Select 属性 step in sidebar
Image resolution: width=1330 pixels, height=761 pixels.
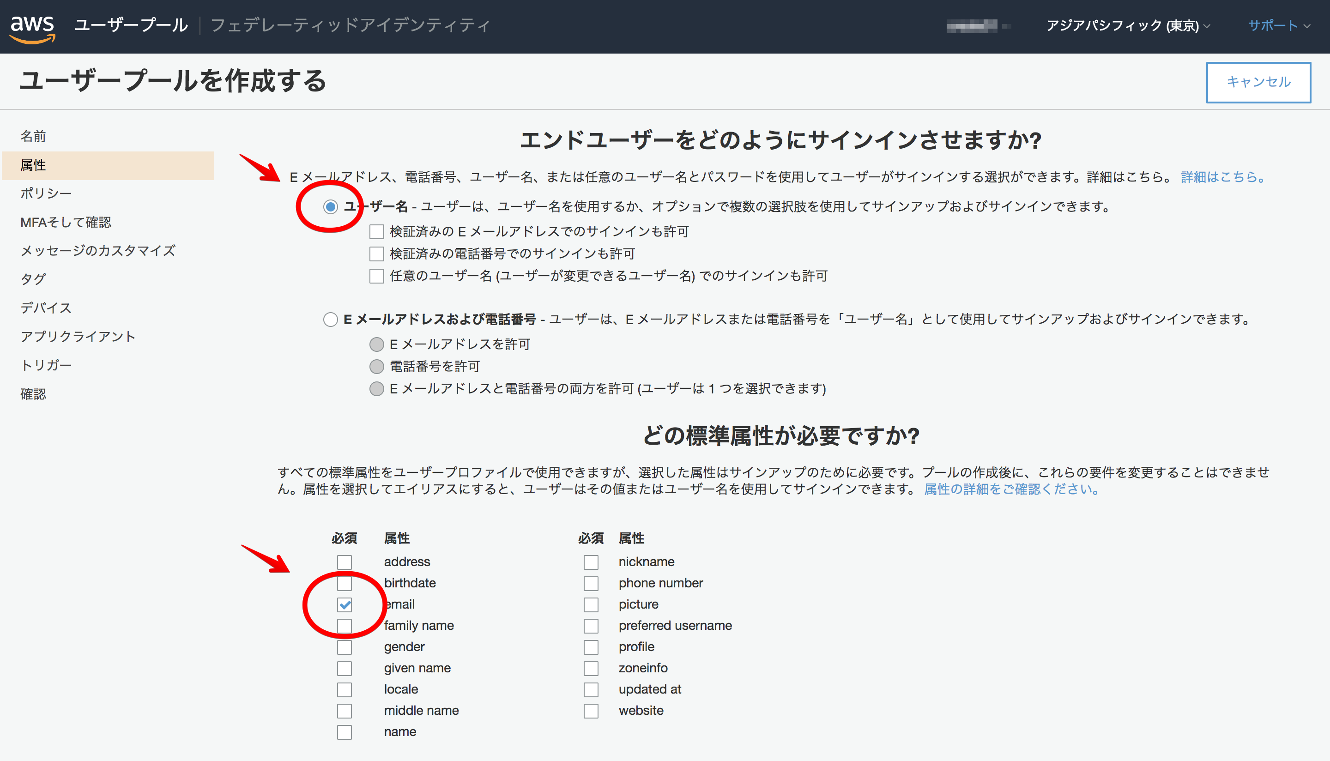pos(108,165)
